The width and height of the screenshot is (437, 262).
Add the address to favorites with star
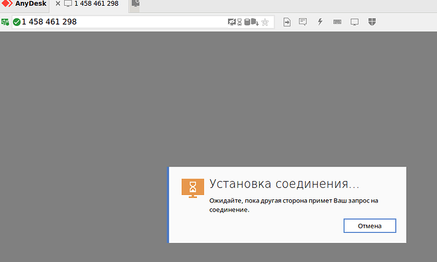(x=265, y=22)
